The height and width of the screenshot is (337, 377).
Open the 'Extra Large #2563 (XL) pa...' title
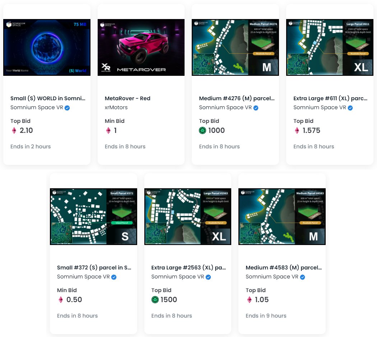coord(188,268)
